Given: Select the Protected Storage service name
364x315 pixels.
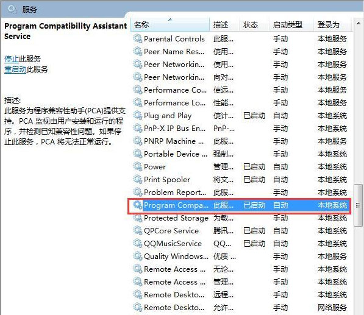Looking at the screenshot, I should click(176, 218).
